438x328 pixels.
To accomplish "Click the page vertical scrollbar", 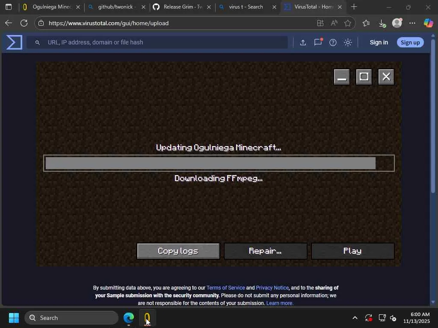I will pos(433,116).
